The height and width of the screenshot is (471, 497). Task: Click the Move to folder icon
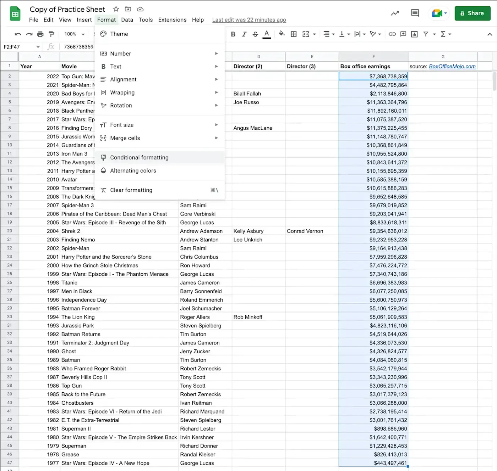(x=128, y=9)
